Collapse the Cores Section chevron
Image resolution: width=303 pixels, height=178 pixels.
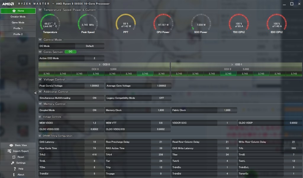(40, 52)
